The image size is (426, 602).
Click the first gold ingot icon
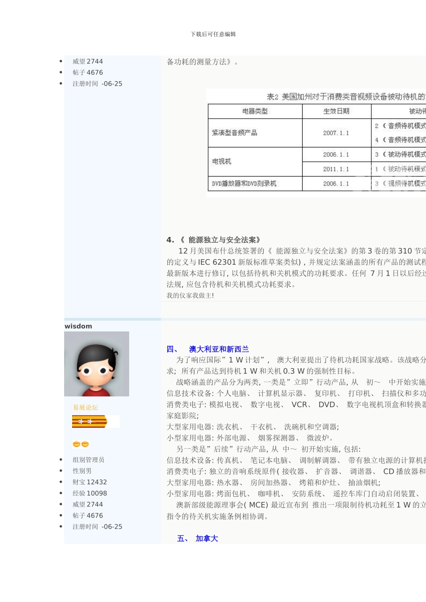76,444
